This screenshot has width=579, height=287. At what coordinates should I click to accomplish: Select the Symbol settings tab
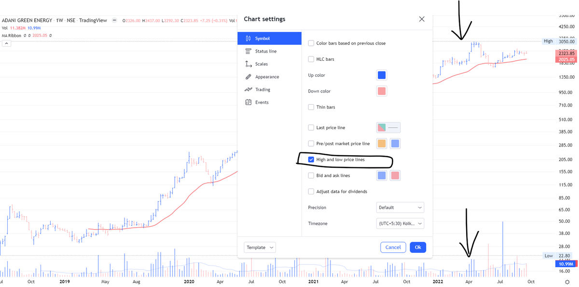pyautogui.click(x=269, y=39)
